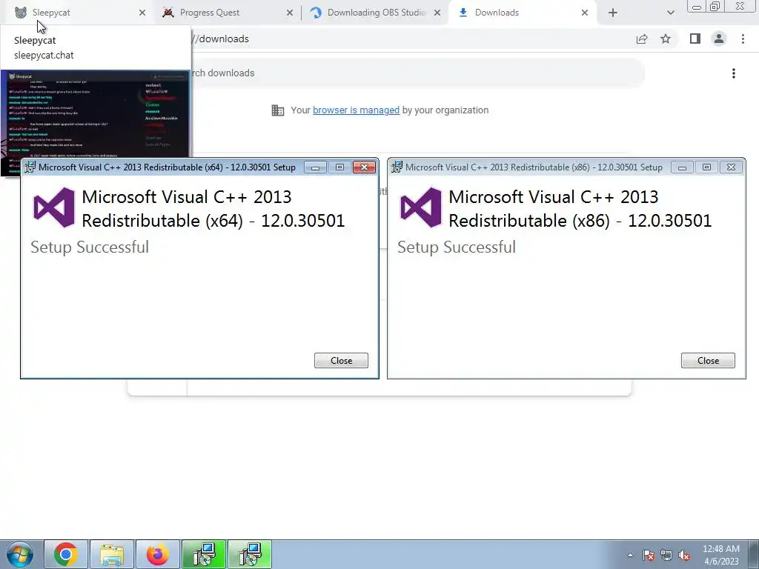Open Windows Explorer from the taskbar

tap(112, 554)
